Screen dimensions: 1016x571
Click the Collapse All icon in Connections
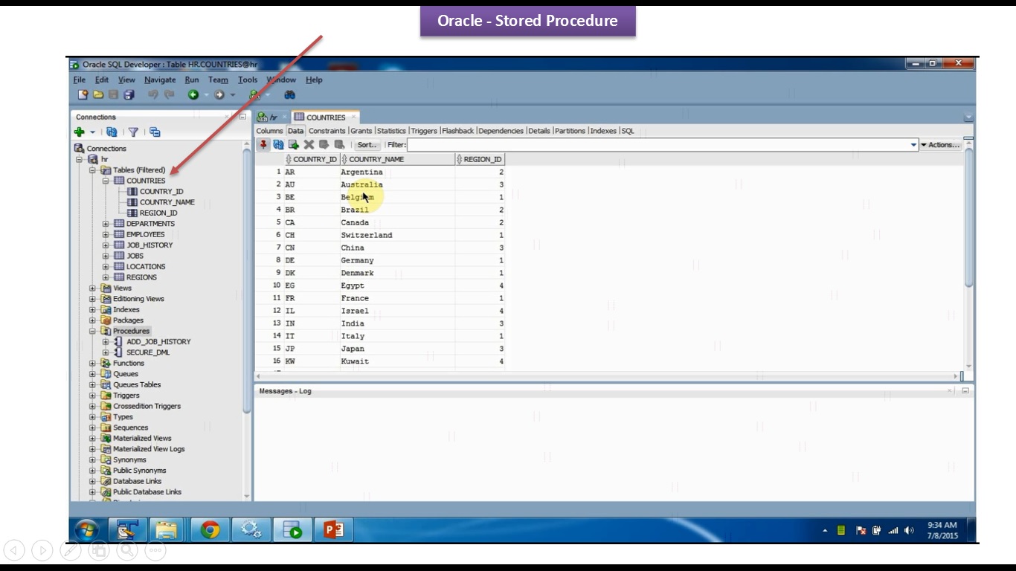tap(155, 132)
